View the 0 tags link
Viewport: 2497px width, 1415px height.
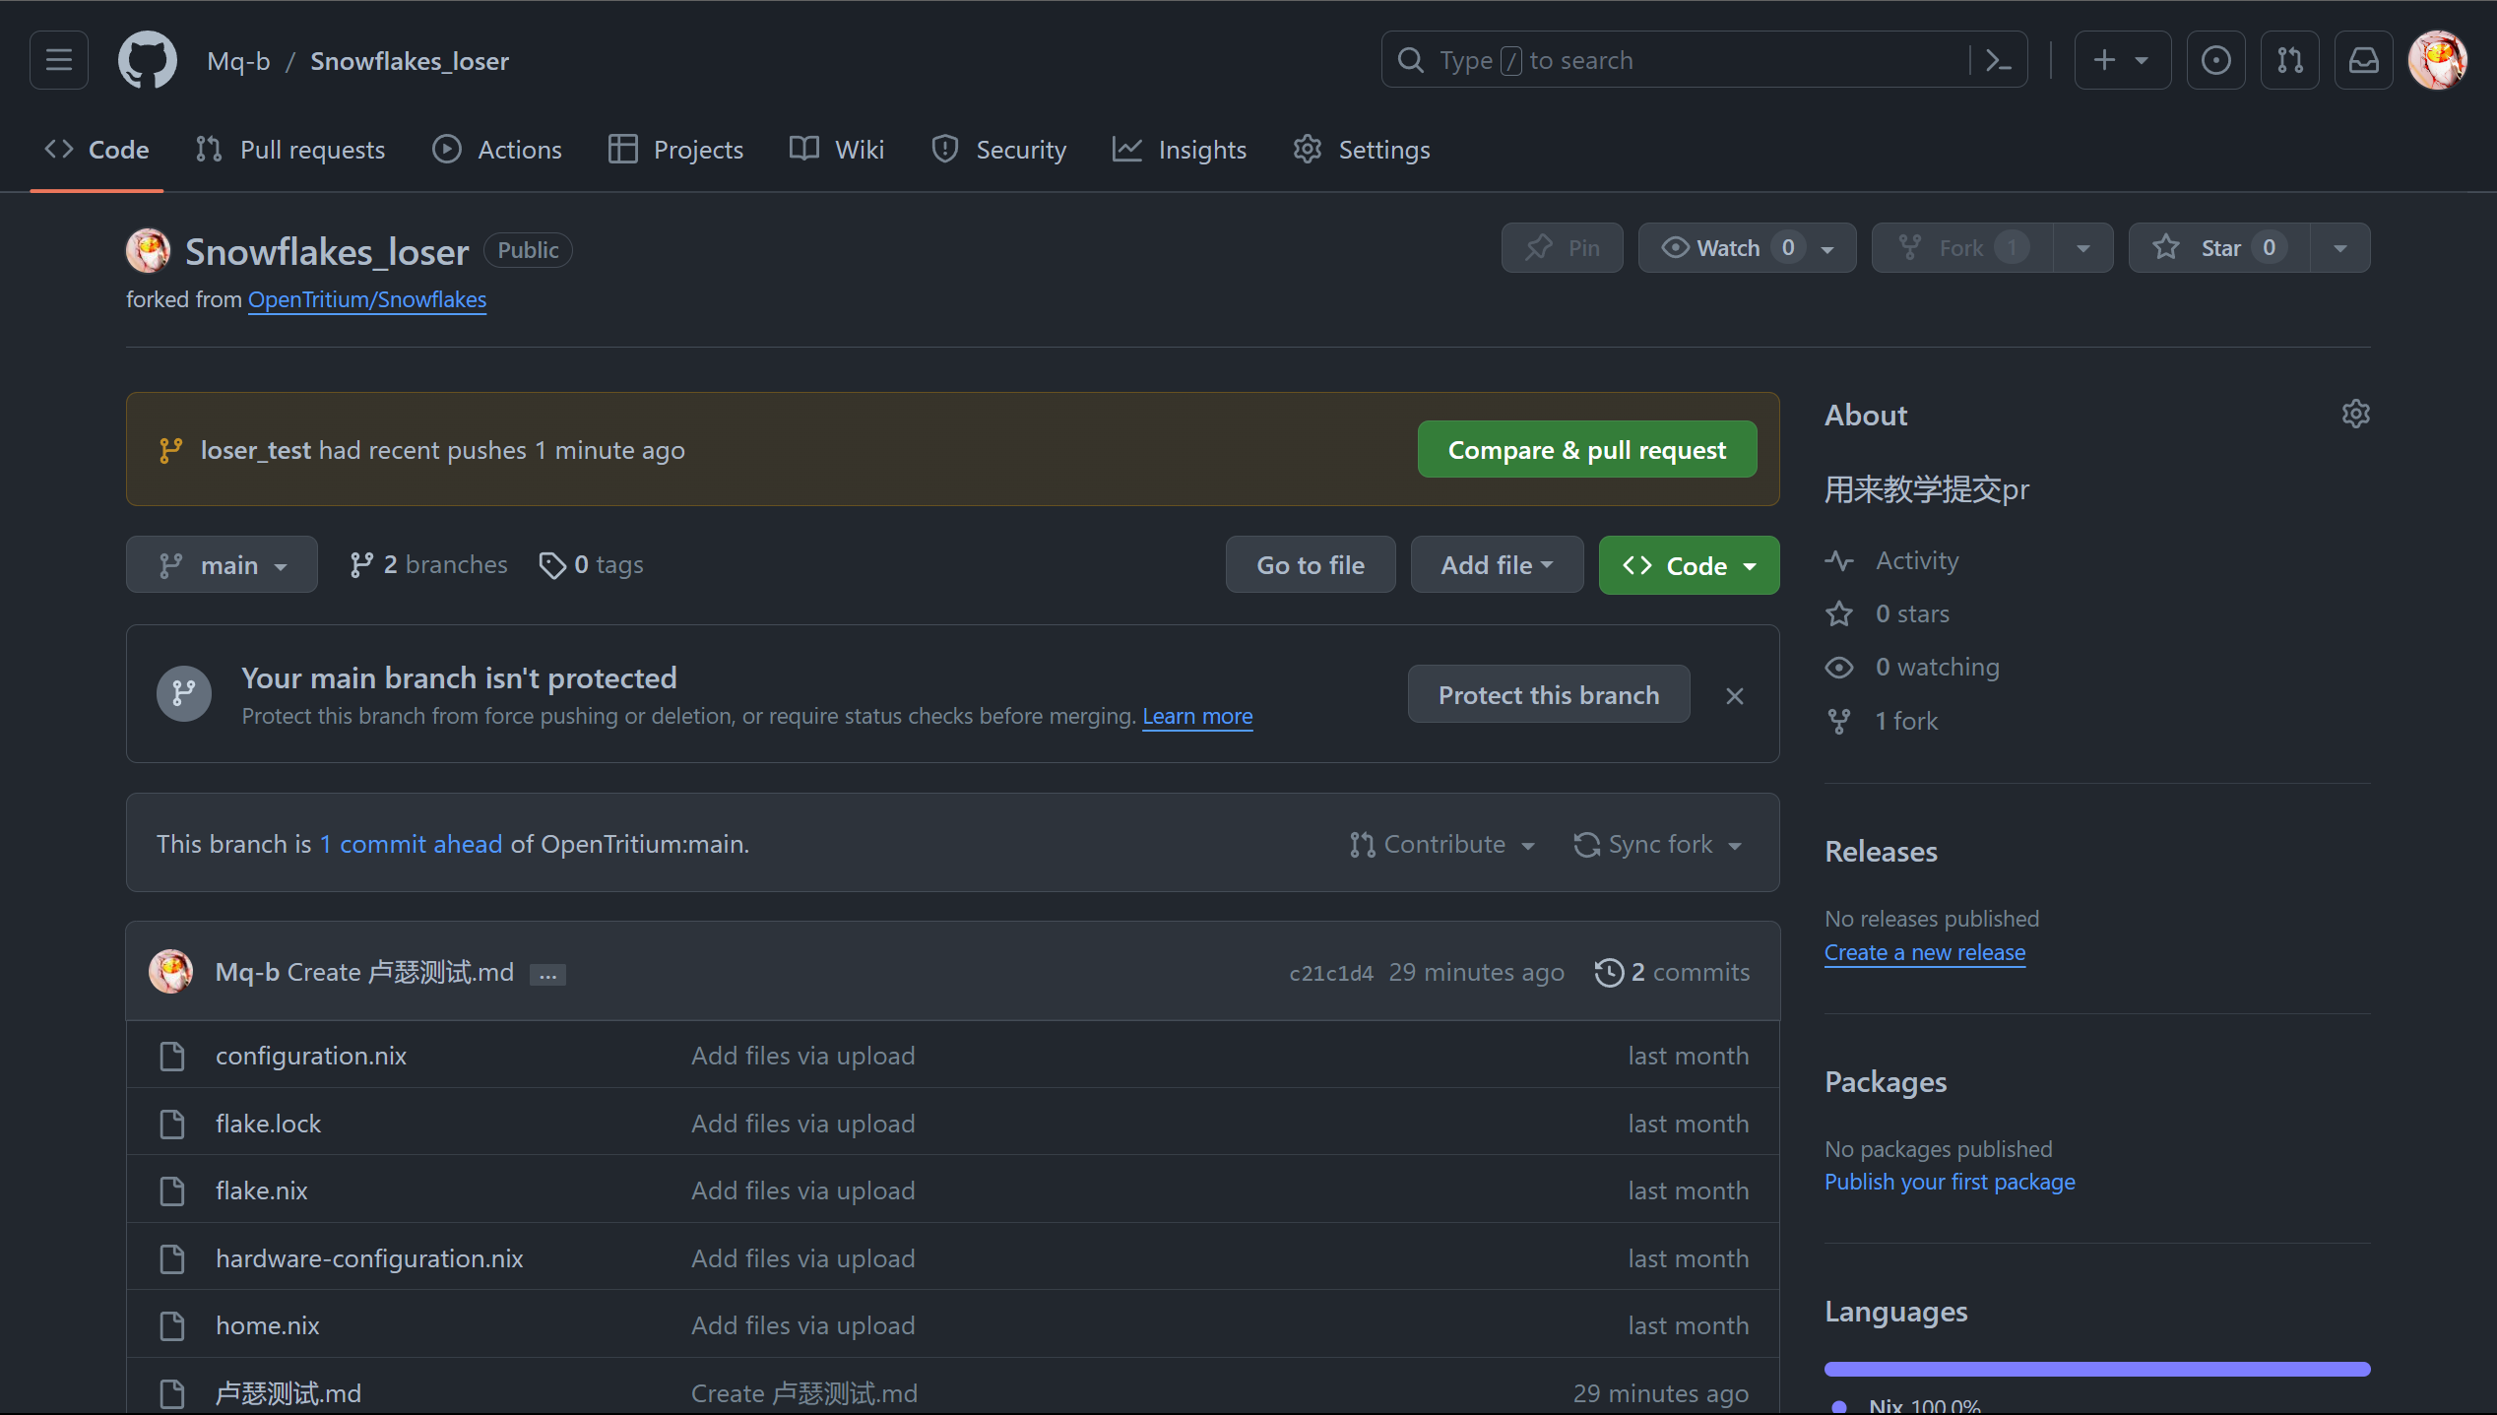(x=592, y=564)
